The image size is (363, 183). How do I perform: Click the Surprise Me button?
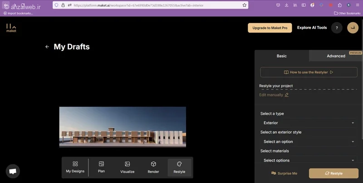tap(284, 173)
